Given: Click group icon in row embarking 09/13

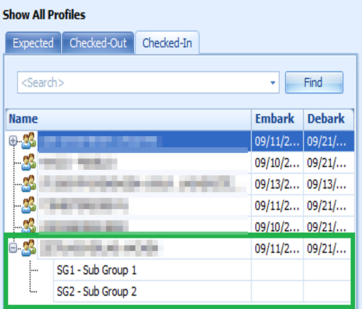Looking at the screenshot, I should pyautogui.click(x=29, y=184).
